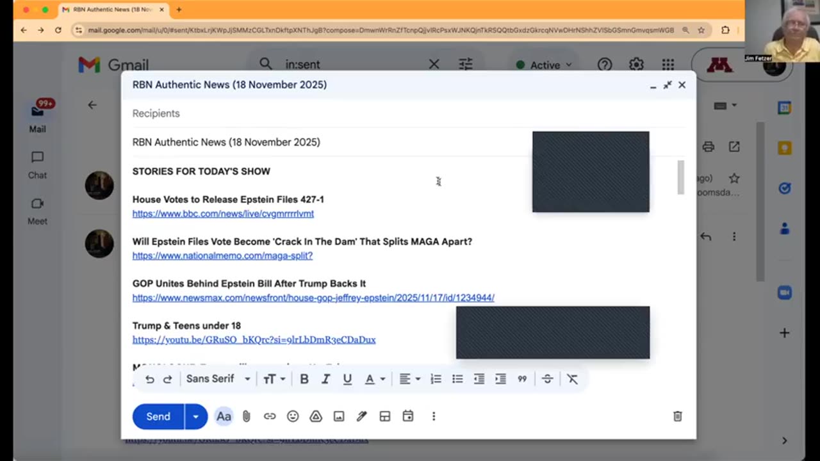Open the text color picker
This screenshot has height=461, width=820.
pos(375,379)
